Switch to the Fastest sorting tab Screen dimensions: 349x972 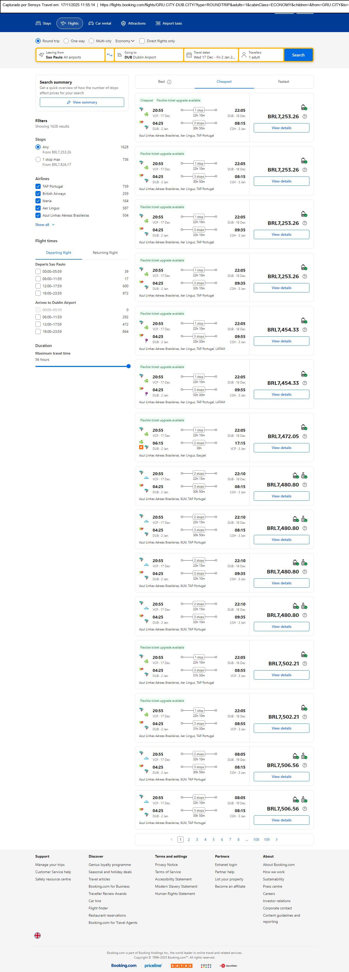click(x=283, y=82)
